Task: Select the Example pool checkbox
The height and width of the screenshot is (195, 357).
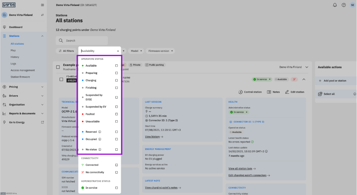Action: pyautogui.click(x=58, y=67)
